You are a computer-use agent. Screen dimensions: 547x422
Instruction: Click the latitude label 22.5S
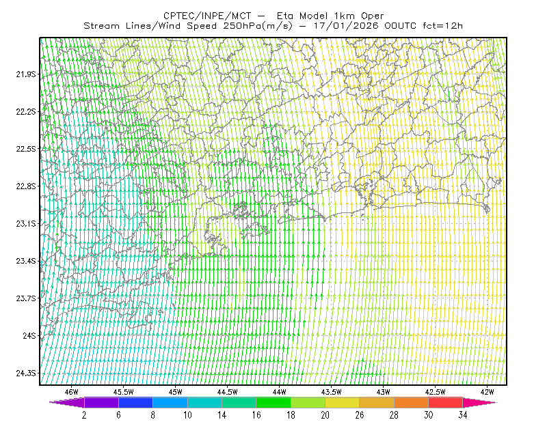[26, 149]
